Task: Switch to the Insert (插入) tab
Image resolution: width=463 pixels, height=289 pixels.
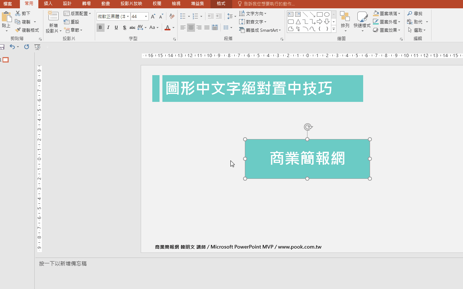Action: click(48, 4)
